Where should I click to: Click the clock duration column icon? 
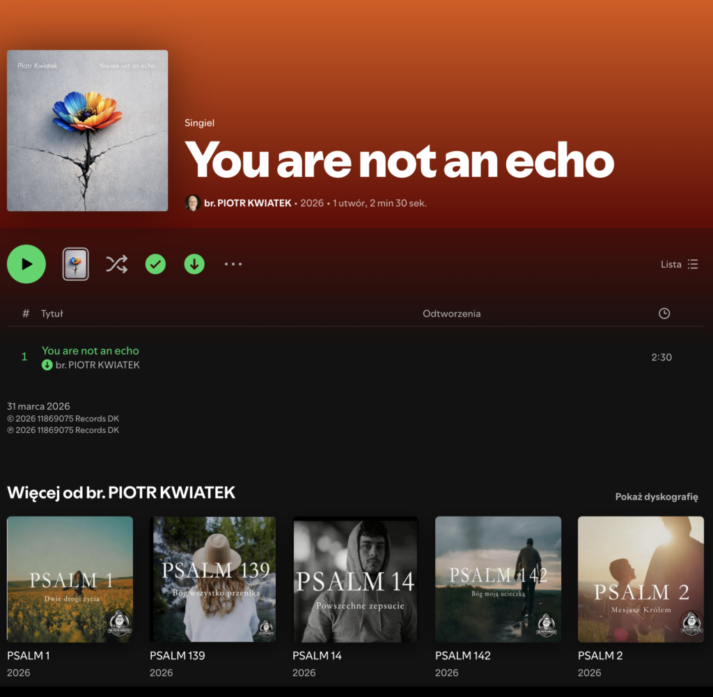pos(664,313)
